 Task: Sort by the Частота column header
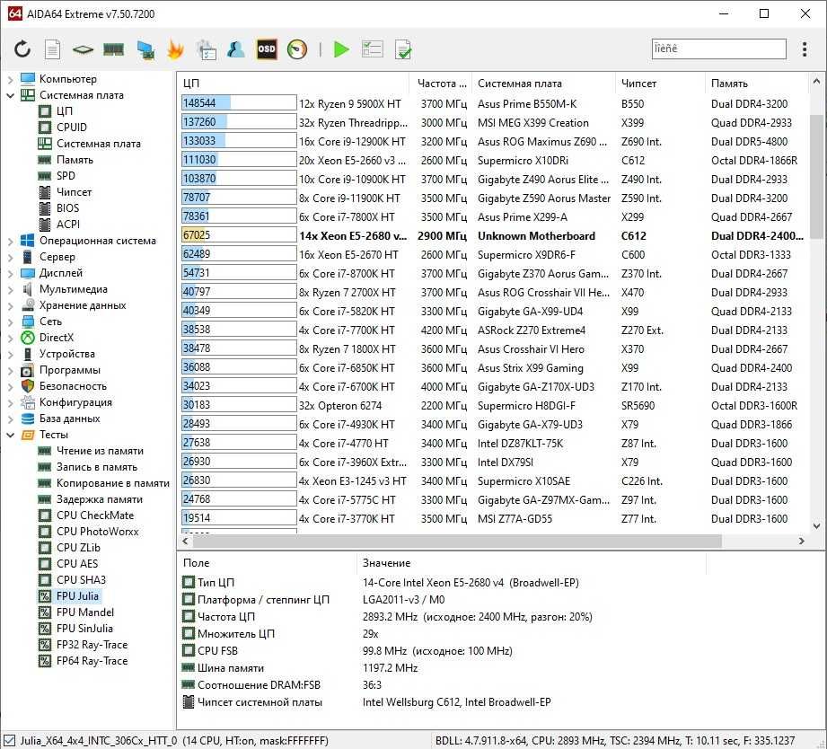440,84
